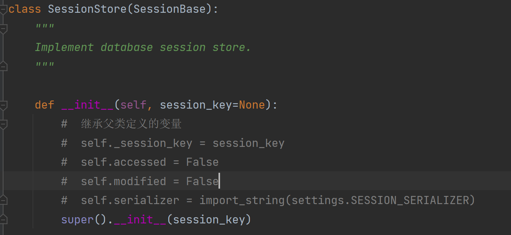Viewport: 511px width, 235px height.
Task: Click the session_key parameter in def signature
Action: tap(196, 105)
